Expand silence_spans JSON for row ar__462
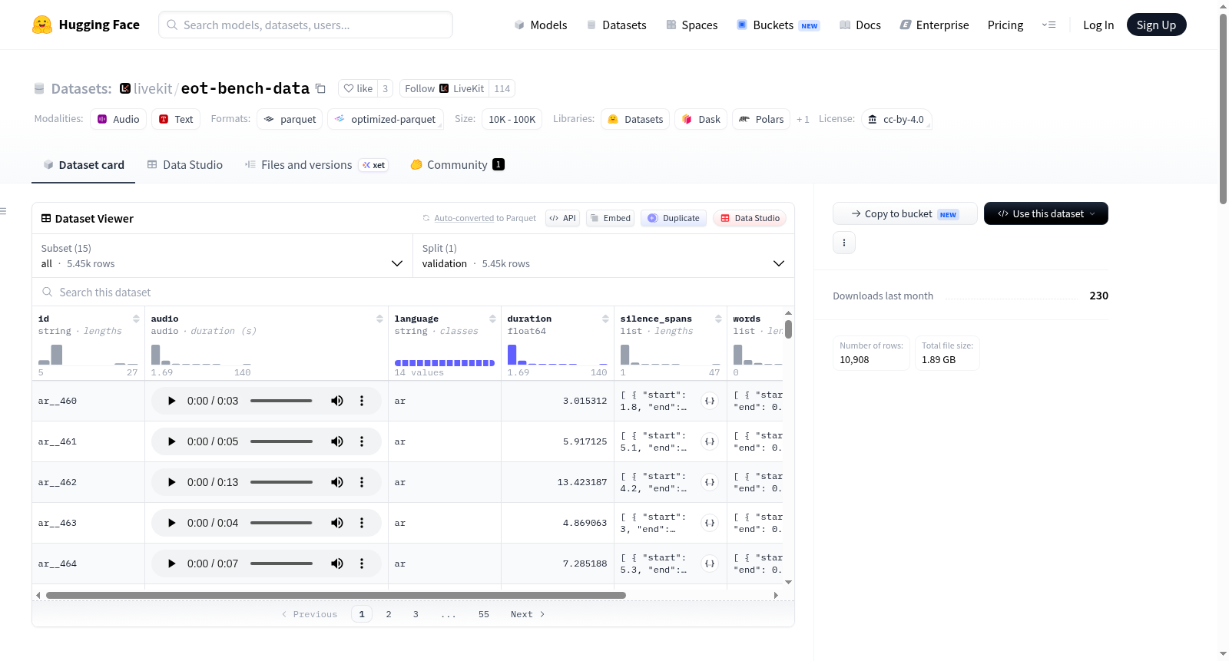Image resolution: width=1229 pixels, height=661 pixels. click(710, 482)
